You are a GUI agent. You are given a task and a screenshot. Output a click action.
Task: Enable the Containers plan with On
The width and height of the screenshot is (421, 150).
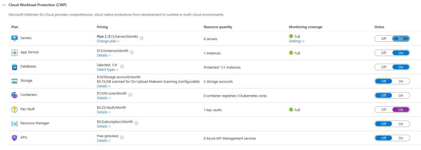point(400,95)
